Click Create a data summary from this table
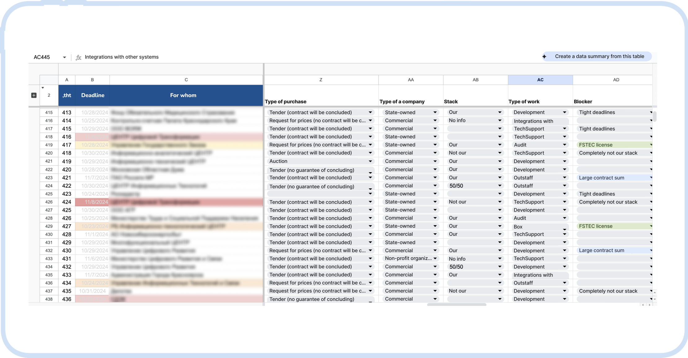 point(599,56)
